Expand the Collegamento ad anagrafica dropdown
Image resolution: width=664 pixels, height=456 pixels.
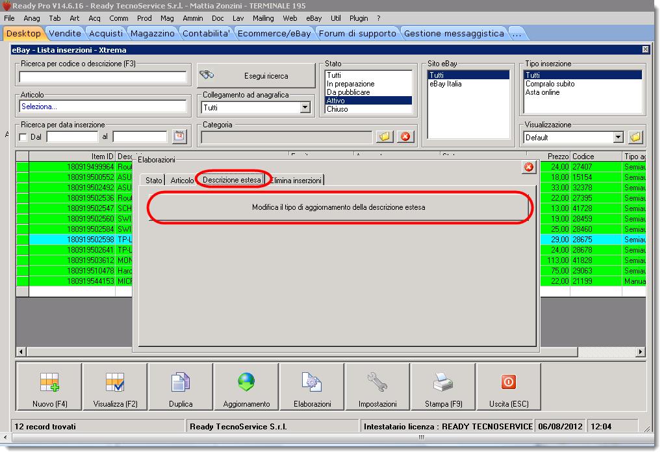[x=305, y=108]
